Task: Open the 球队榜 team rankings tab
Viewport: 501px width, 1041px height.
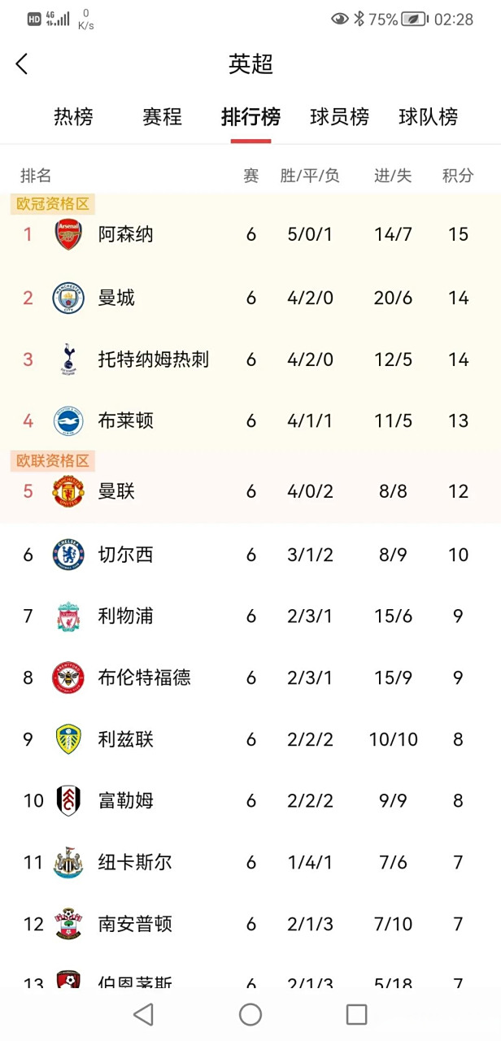Action: 429,117
